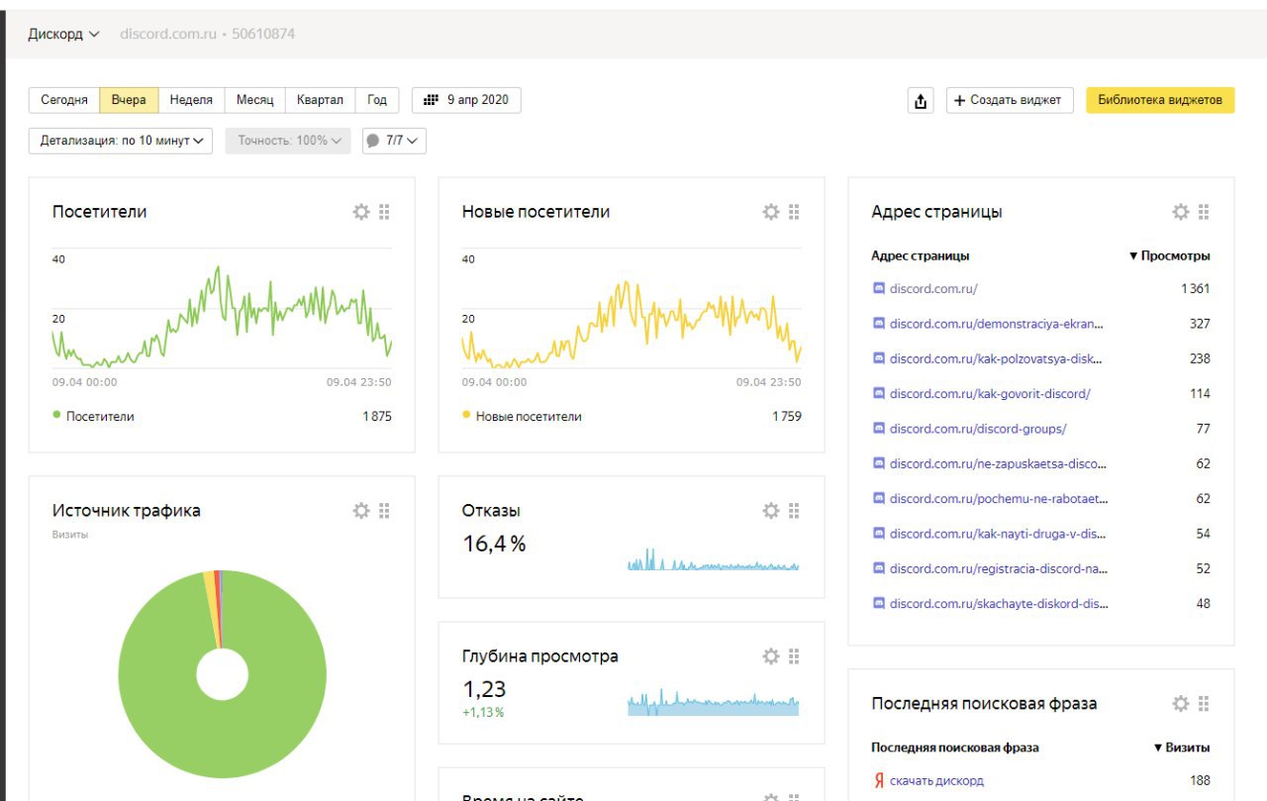
Task: Switch period to Неделя
Action: (191, 100)
